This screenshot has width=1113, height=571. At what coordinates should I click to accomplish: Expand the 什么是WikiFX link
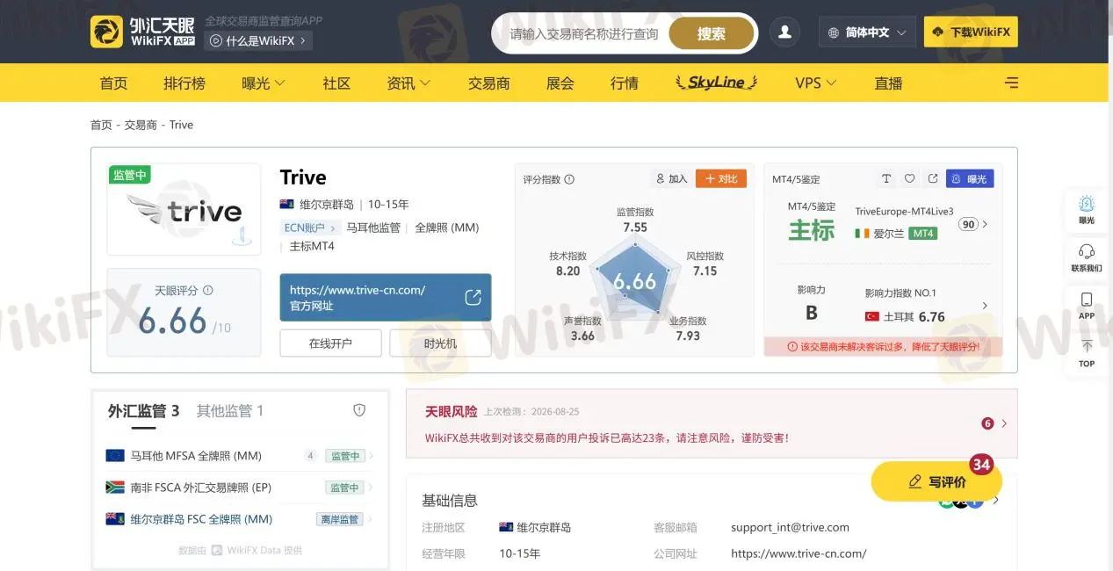pyautogui.click(x=258, y=40)
